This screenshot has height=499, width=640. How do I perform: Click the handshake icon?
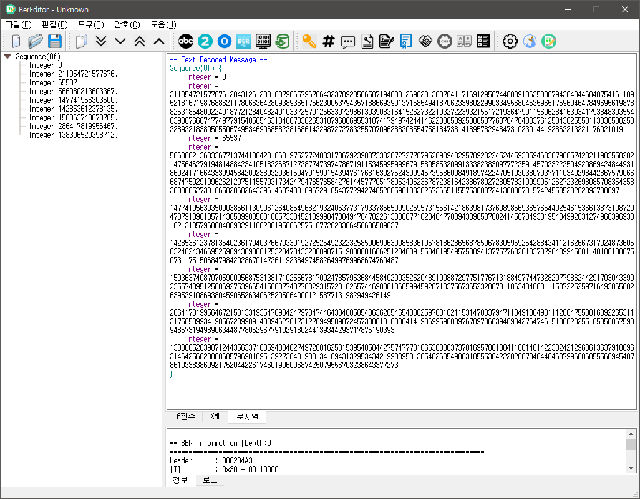[425, 41]
